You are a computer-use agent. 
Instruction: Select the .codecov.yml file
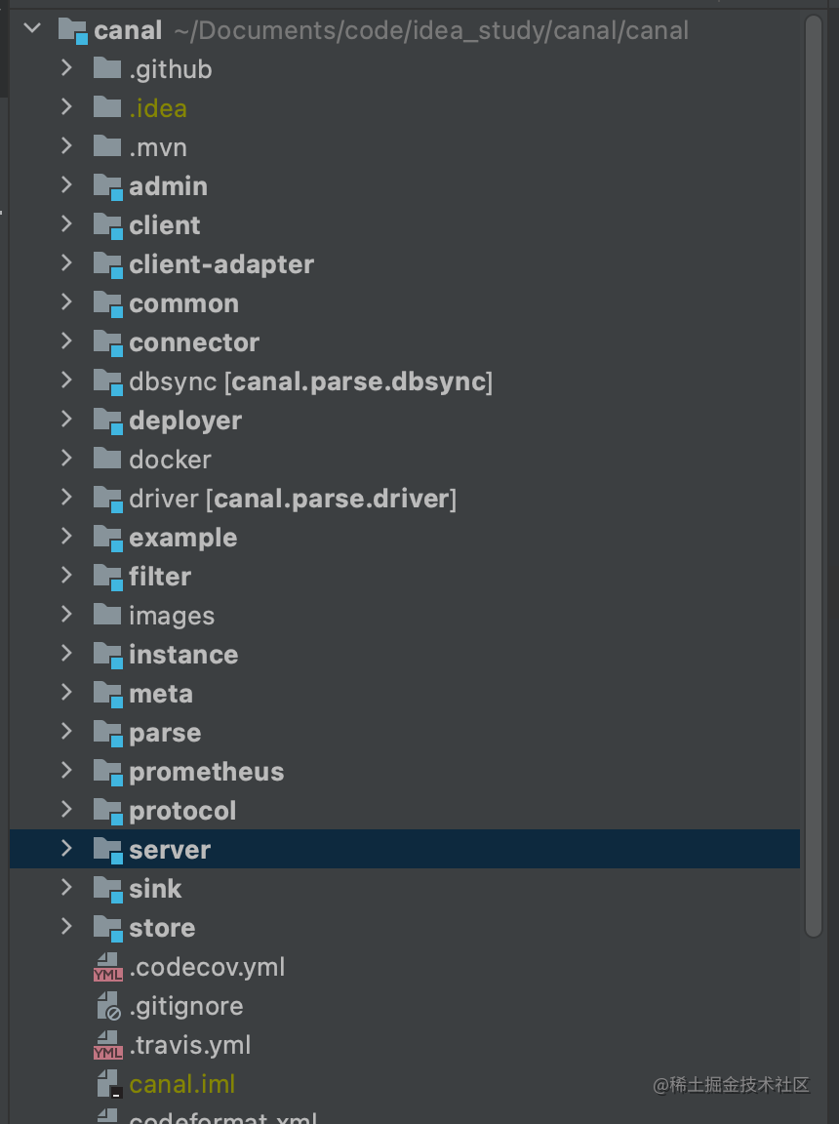tap(208, 966)
